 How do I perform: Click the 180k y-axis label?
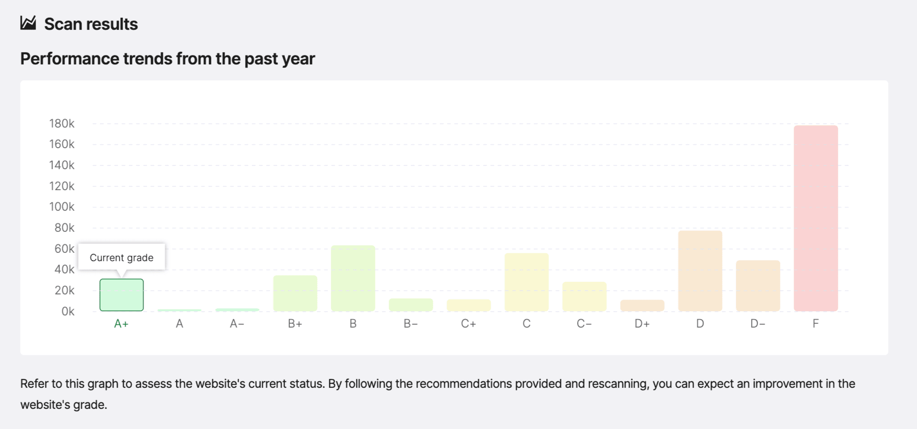62,123
